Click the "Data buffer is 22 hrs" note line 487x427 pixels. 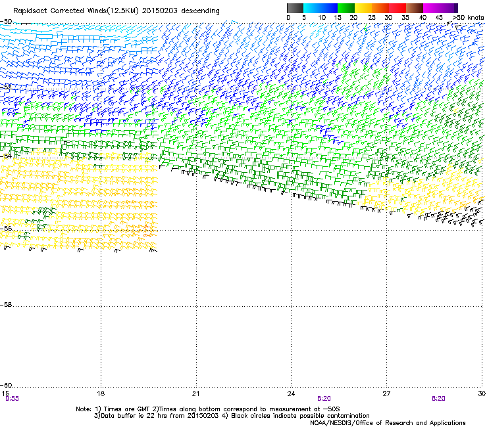click(x=232, y=416)
